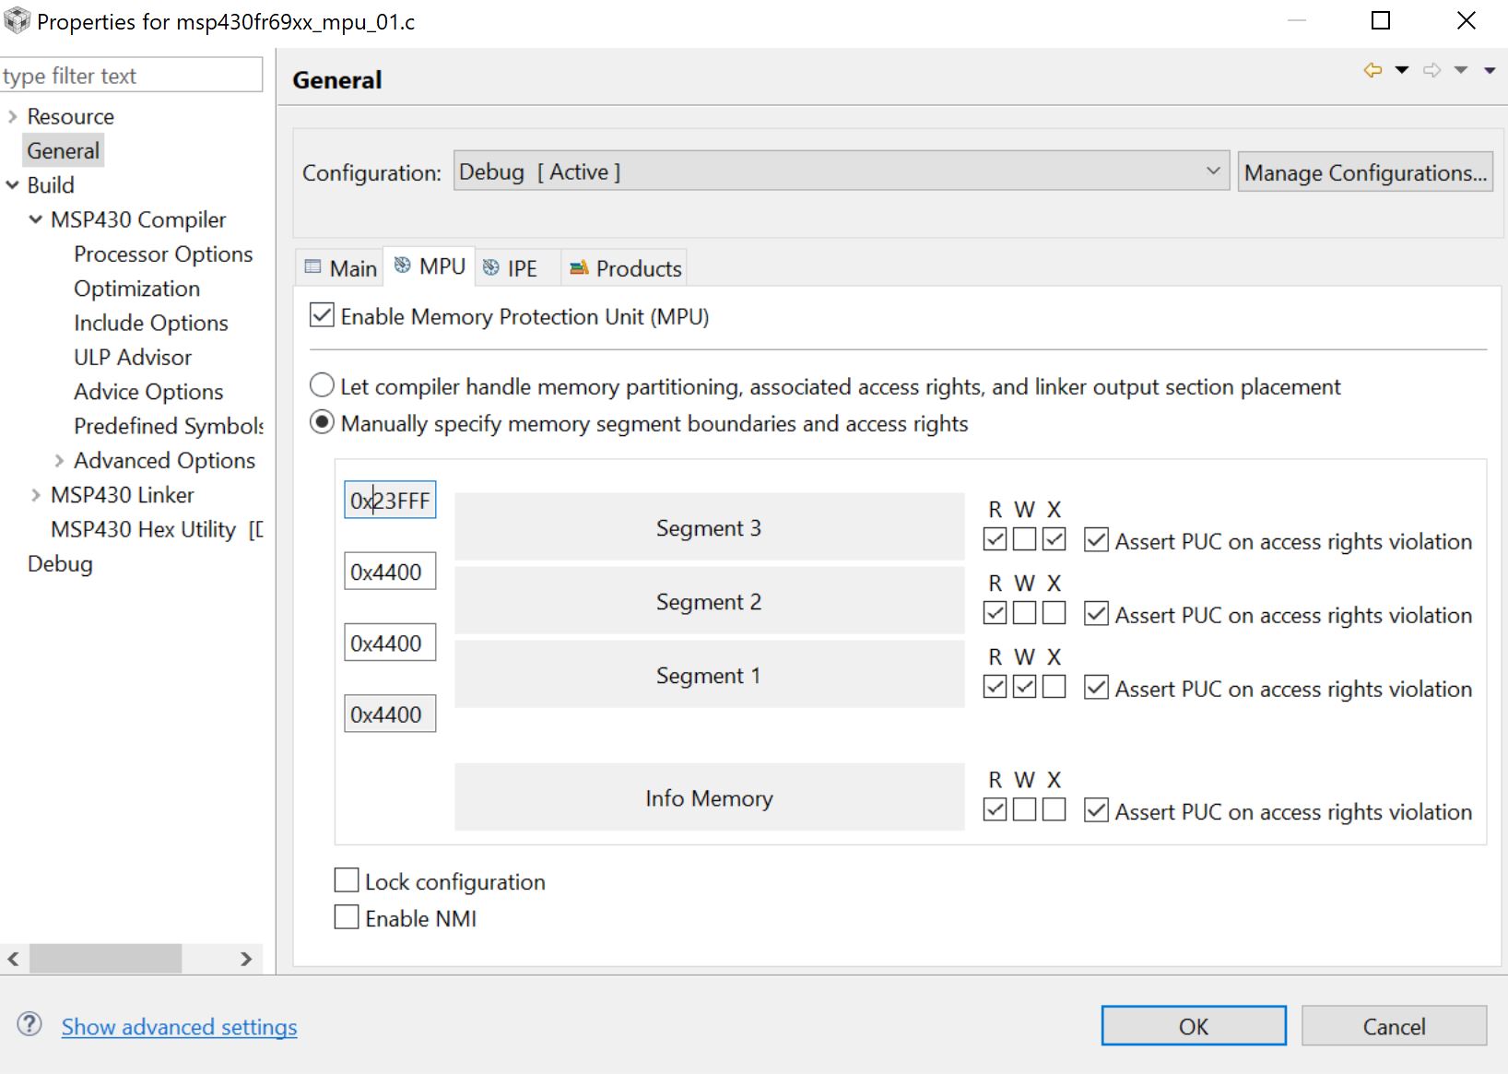The image size is (1508, 1074).
Task: Click the Products tab icon
Action: (x=579, y=267)
